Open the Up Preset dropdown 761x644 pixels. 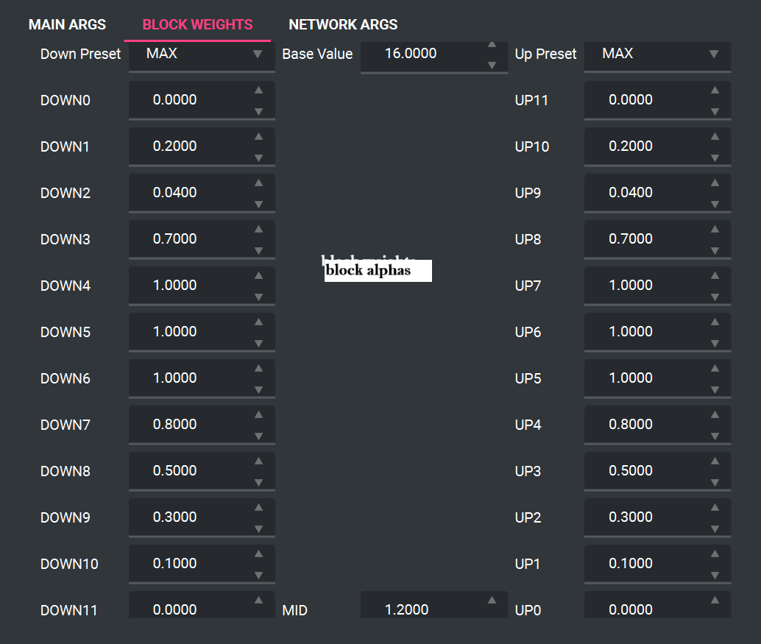coord(657,54)
